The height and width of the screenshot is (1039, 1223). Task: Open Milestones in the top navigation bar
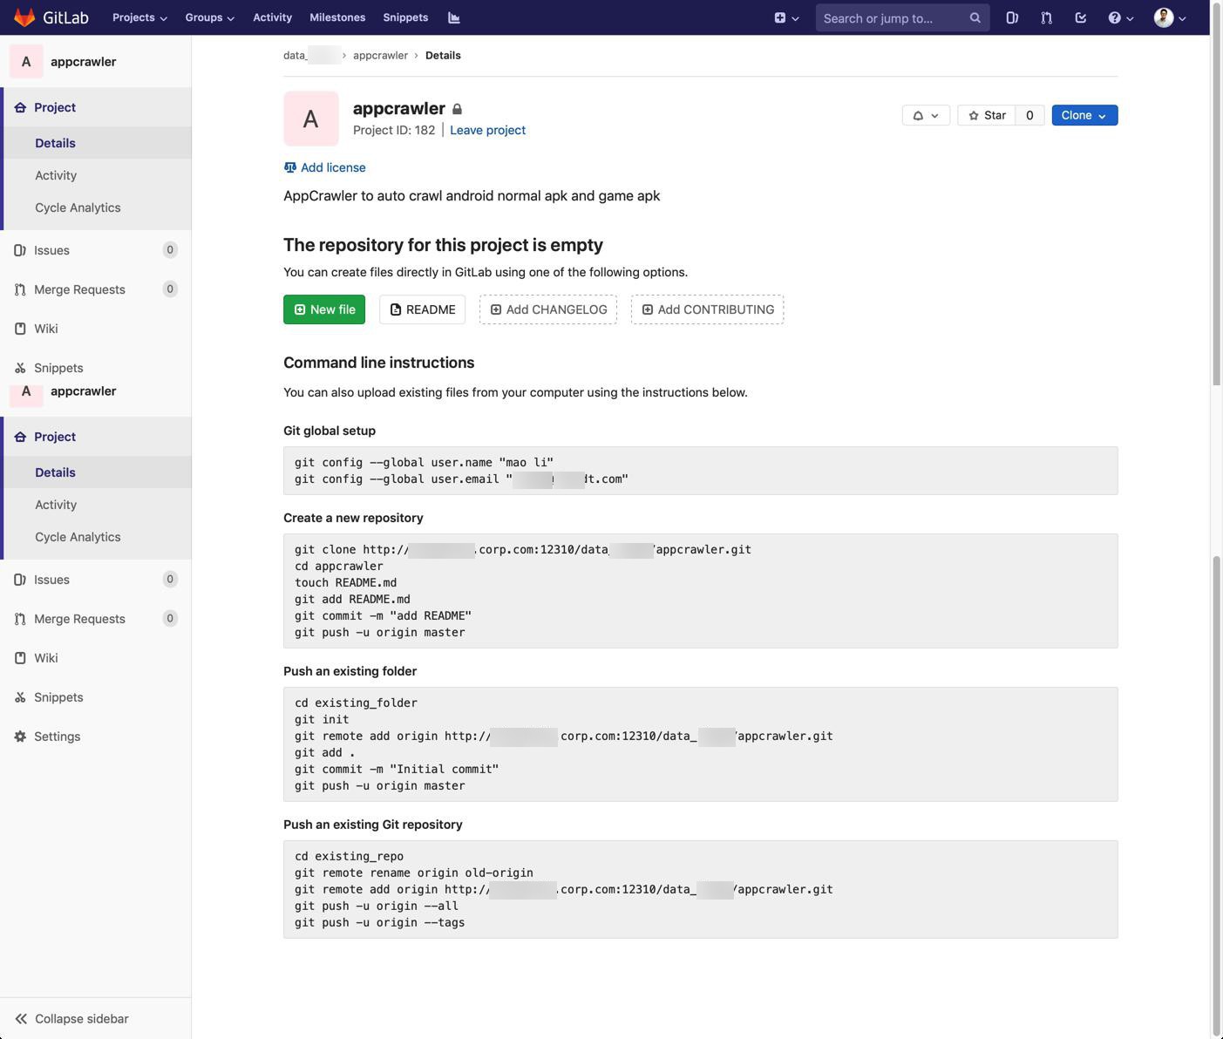coord(337,17)
